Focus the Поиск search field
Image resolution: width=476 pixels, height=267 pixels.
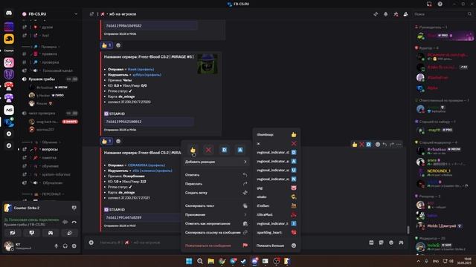tap(443, 14)
